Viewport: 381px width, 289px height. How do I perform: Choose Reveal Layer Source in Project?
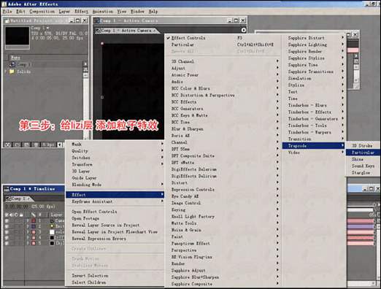point(115,225)
